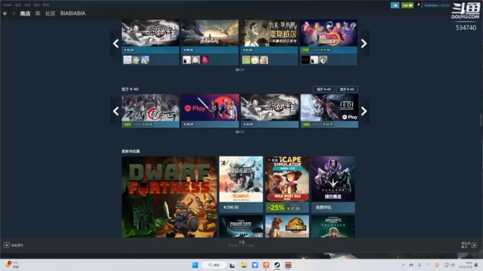Click pink friend avatar under the ¥98.00 card

[205, 60]
